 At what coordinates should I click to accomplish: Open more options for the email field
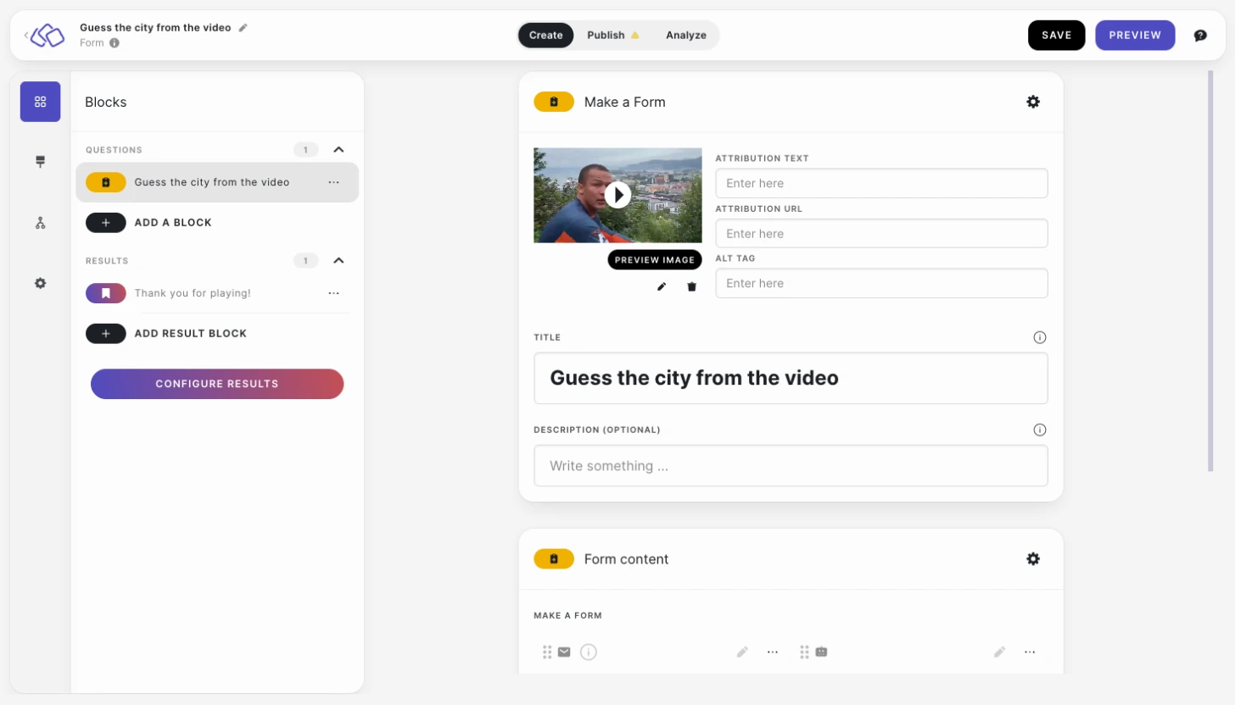[x=773, y=652]
